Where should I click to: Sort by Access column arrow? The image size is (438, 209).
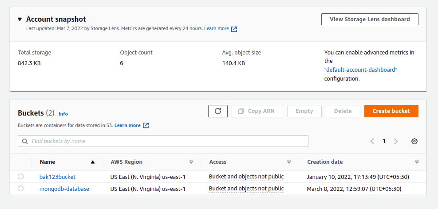point(289,162)
